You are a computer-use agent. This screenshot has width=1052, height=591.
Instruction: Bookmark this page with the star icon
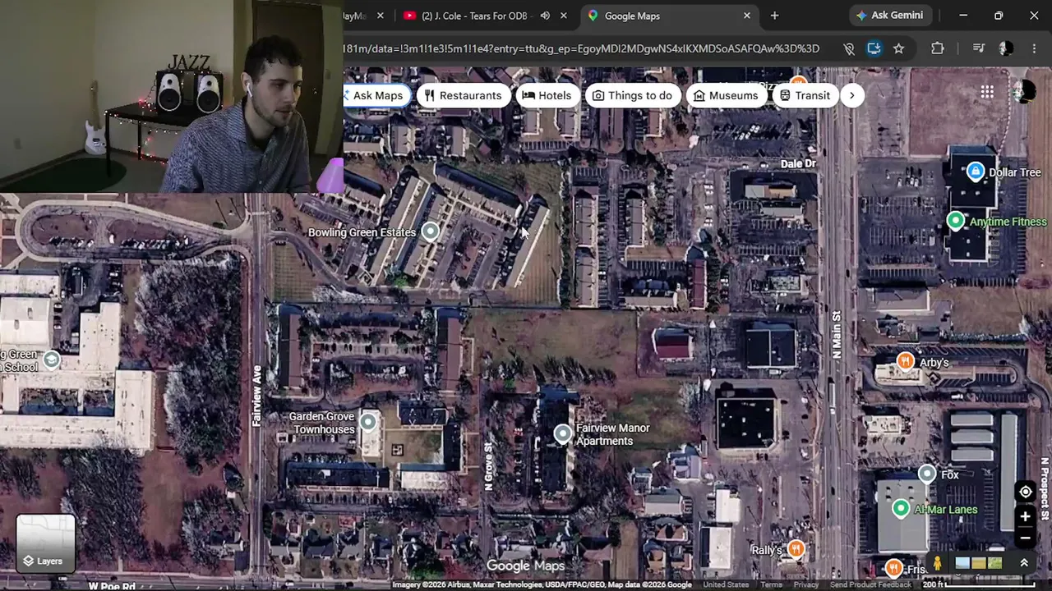click(x=898, y=48)
